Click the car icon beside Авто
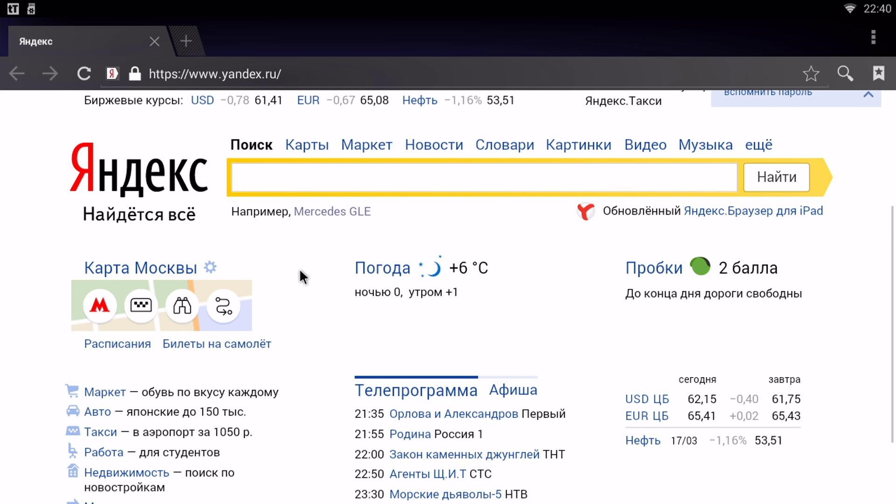 tap(73, 411)
